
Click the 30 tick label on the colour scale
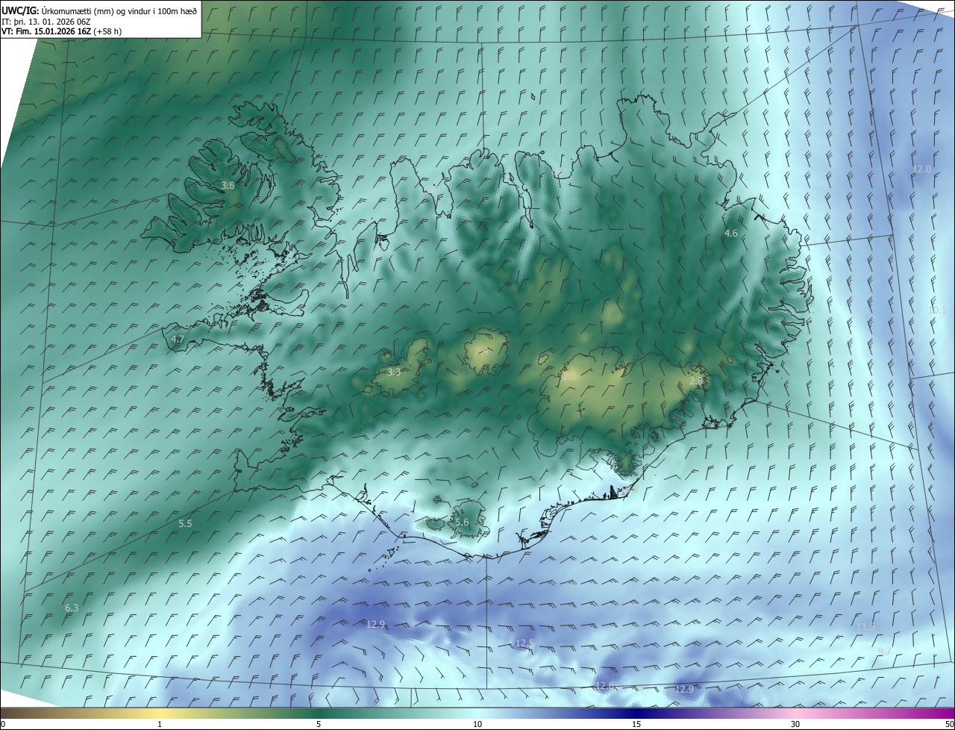[795, 725]
